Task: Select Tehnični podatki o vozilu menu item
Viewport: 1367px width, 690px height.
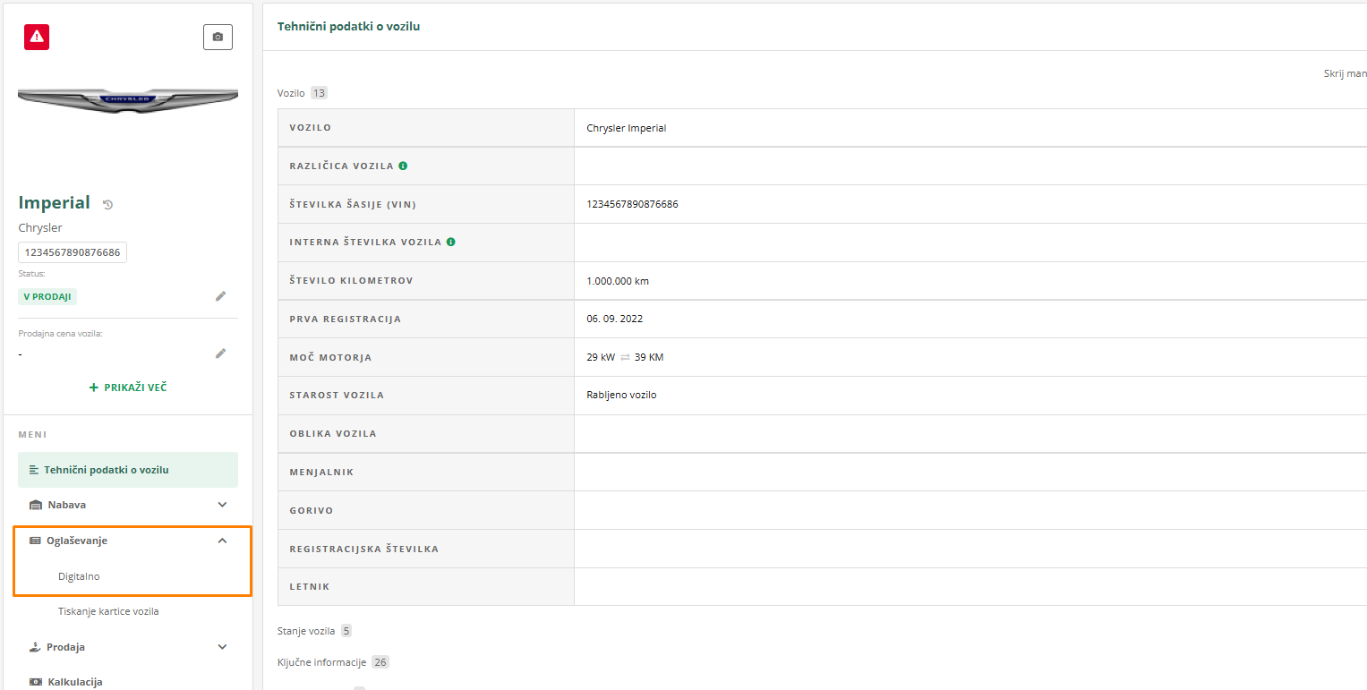Action: (106, 470)
